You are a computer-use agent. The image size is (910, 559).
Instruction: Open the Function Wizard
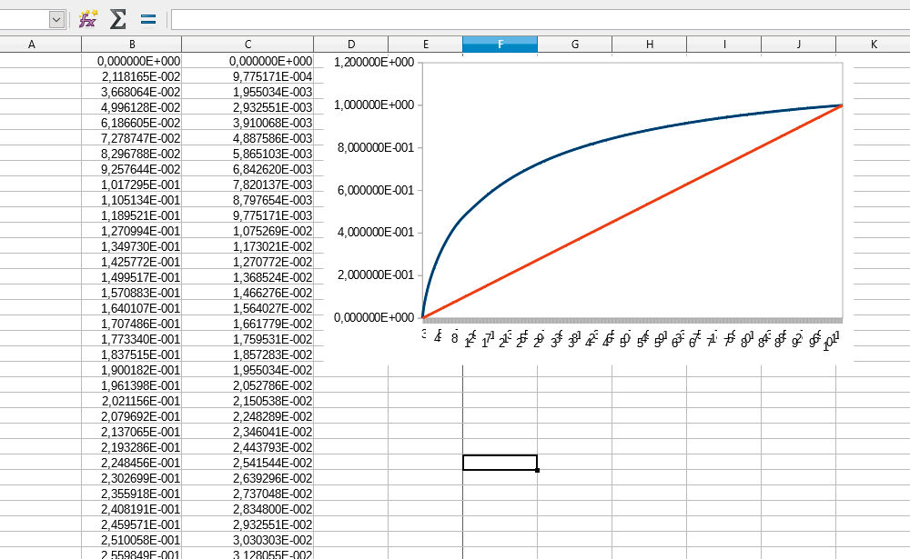tap(88, 19)
